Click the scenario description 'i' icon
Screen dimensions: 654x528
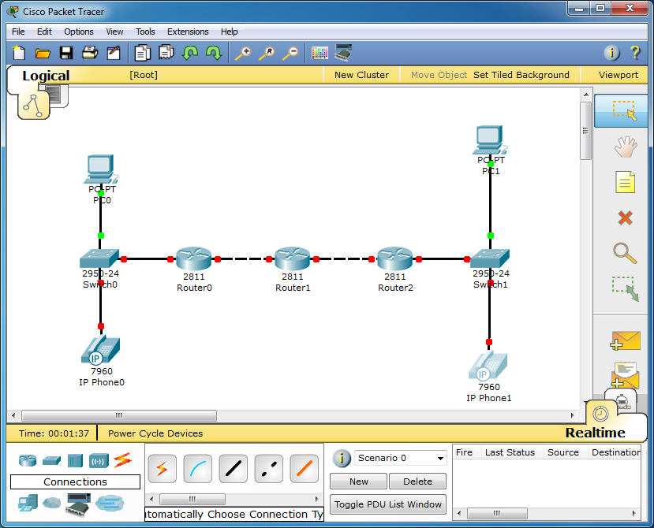(x=342, y=458)
